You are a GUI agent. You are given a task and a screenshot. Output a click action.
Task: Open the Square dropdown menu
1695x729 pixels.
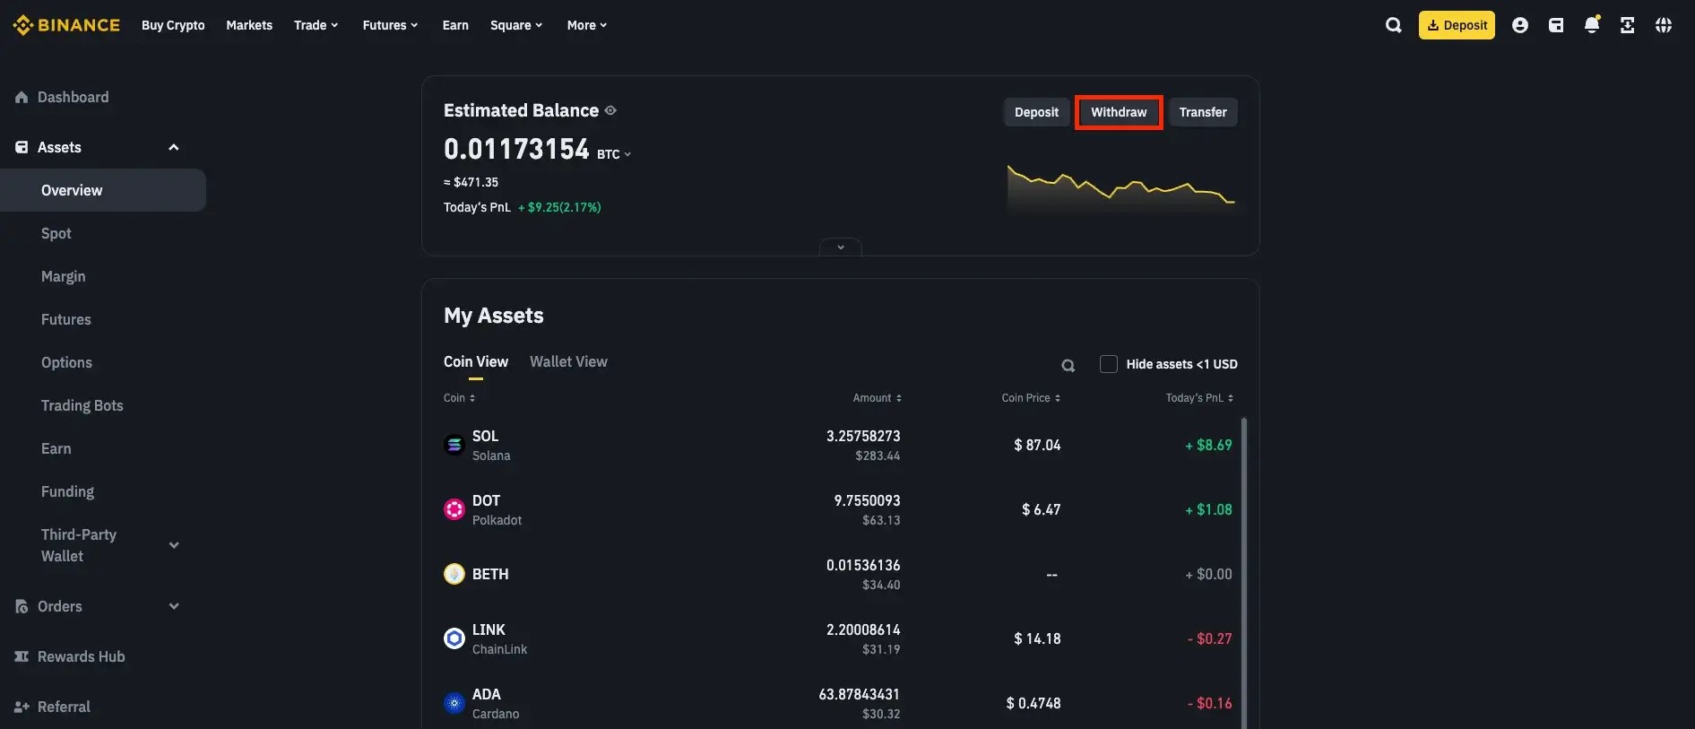click(516, 25)
